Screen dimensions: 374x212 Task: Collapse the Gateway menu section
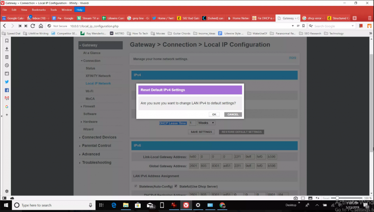[x=100, y=45]
